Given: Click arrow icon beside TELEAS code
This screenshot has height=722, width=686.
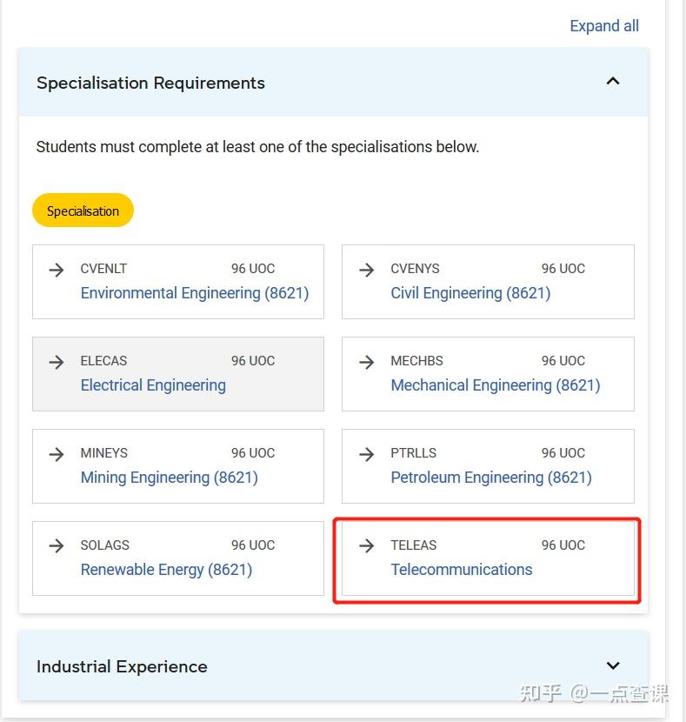Looking at the screenshot, I should (x=367, y=546).
